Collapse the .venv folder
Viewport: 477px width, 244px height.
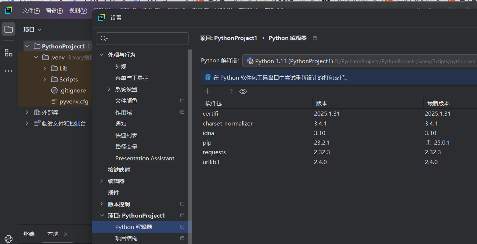pos(36,57)
